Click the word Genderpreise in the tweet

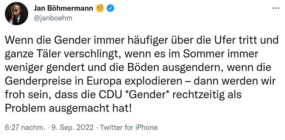coord(38,80)
